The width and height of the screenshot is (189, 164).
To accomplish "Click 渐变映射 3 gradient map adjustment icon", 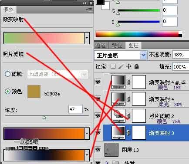I will pyautogui.click(x=118, y=133).
